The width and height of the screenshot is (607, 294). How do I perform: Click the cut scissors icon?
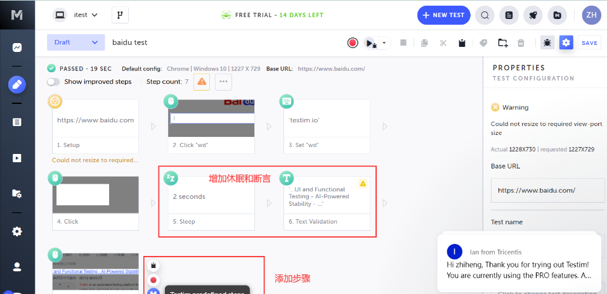tap(443, 42)
